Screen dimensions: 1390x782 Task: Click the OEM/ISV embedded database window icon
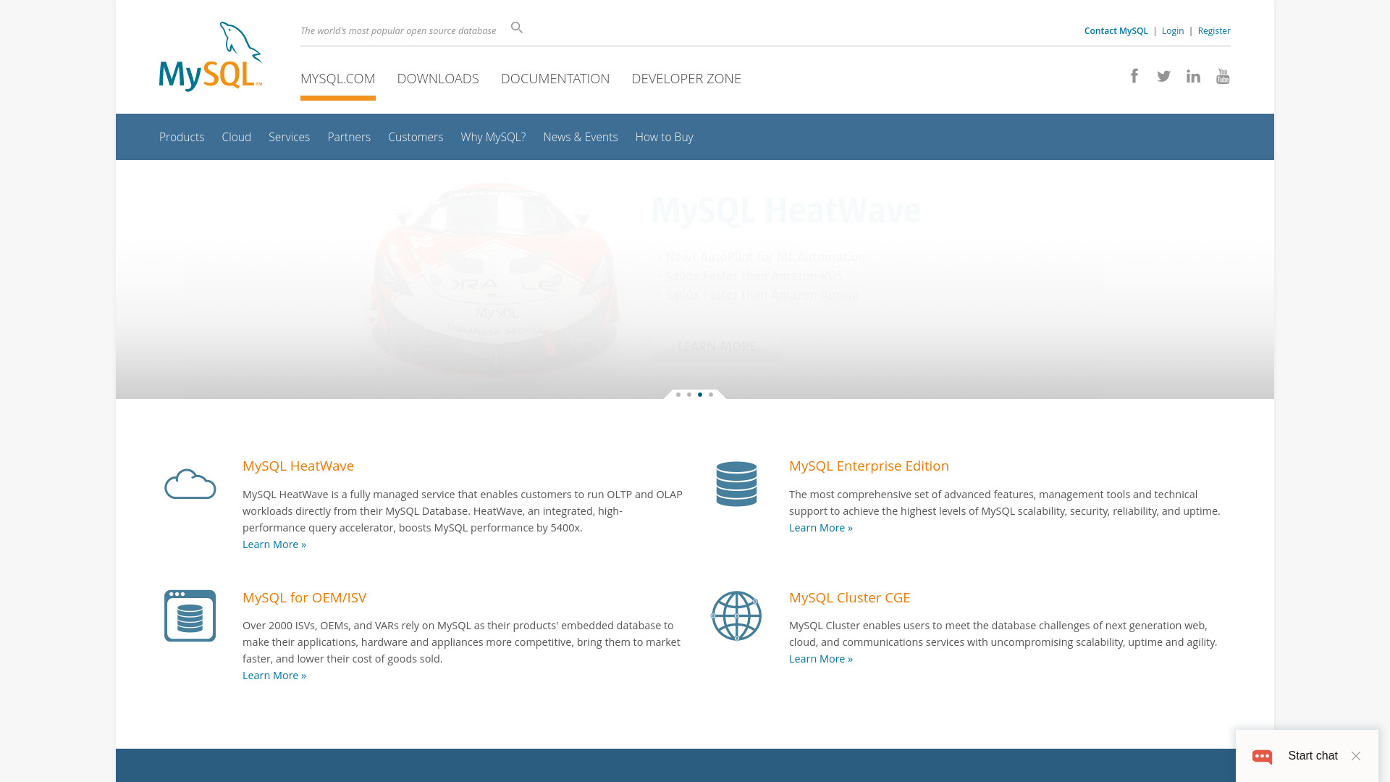[190, 615]
